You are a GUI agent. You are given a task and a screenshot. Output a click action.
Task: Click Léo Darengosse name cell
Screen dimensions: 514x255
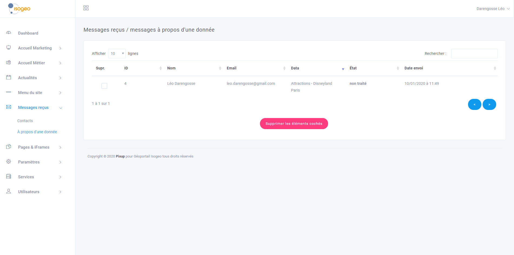[x=181, y=83]
